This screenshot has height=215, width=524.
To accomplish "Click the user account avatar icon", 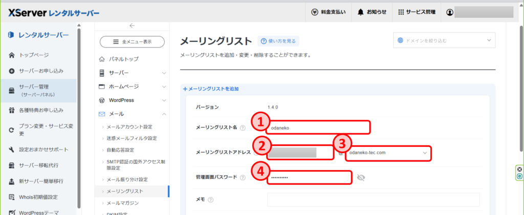I will point(449,12).
